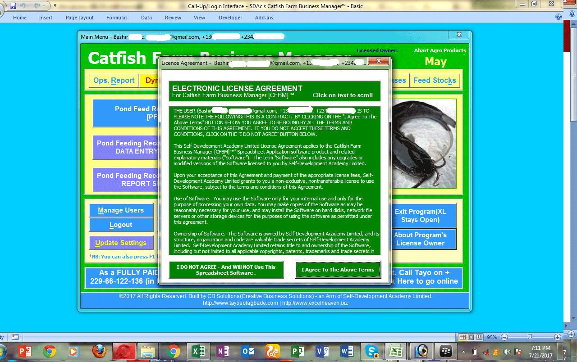Open the www.tayosolagbade.com link
This screenshot has height=362, width=577.
pyautogui.click(x=240, y=303)
